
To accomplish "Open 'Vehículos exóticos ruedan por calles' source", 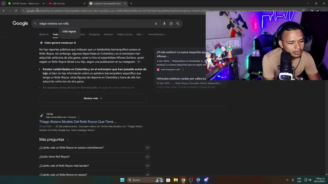I will tap(181, 79).
